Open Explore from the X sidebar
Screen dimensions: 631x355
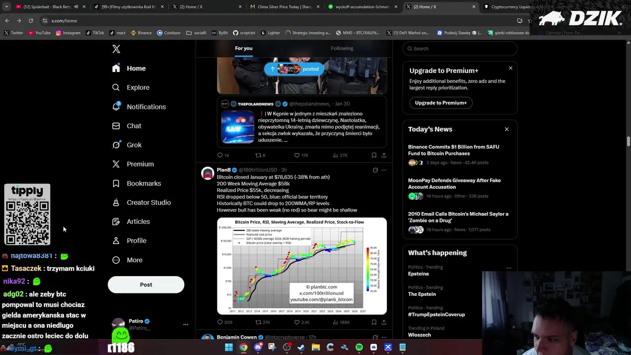pos(131,87)
